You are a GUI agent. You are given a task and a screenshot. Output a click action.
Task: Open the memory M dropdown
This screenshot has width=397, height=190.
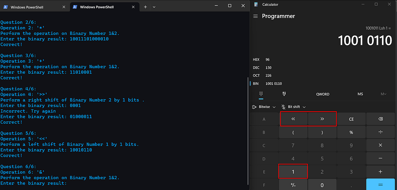coord(383,94)
